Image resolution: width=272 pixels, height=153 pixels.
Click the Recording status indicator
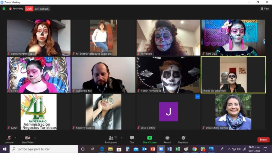[16, 9]
